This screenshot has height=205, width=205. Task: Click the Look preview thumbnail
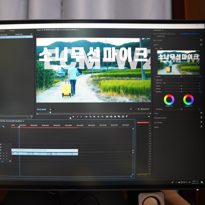pos(178,63)
